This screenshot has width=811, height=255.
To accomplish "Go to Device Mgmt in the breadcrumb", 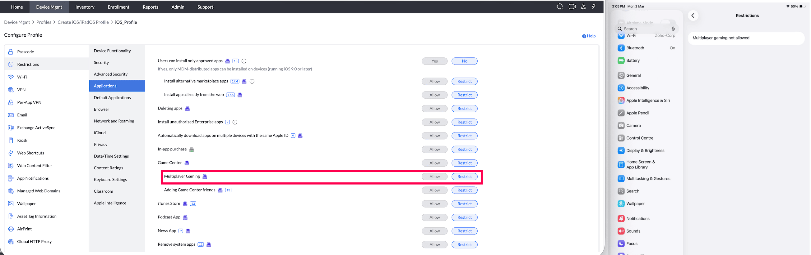I will tap(17, 22).
